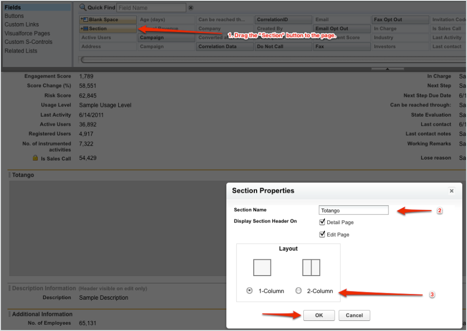Clear the Quick Find field with the x icon
The image size is (467, 331).
[191, 8]
